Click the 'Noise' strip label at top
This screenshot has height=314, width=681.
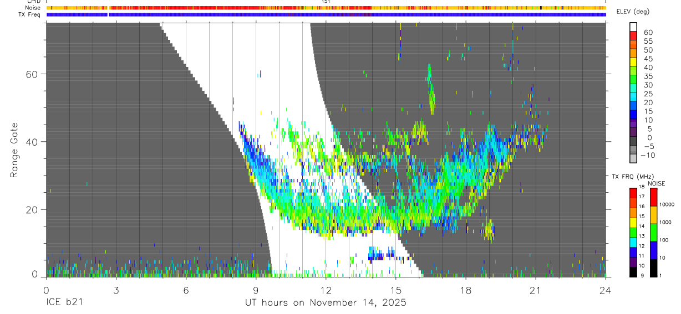coord(33,8)
